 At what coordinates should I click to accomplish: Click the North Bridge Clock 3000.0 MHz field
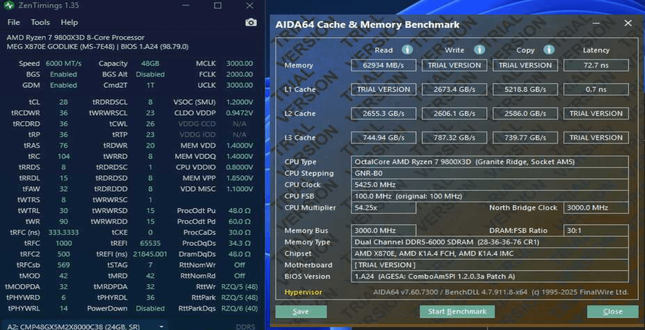pyautogui.click(x=596, y=208)
